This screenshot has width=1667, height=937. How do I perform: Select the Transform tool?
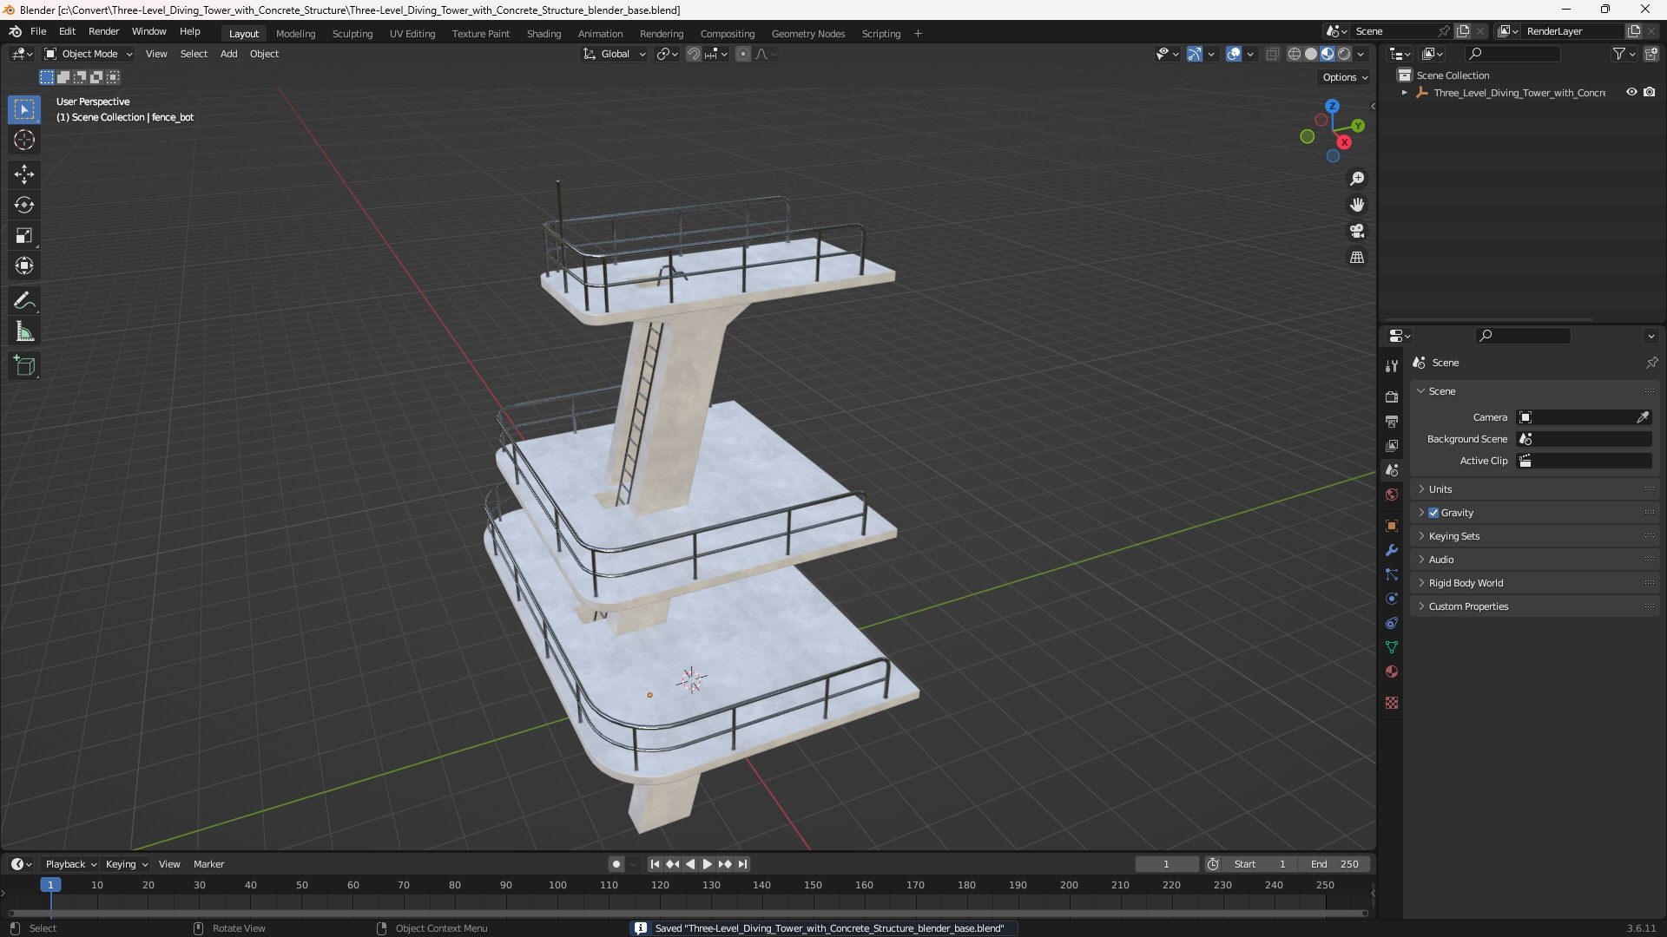tap(24, 265)
